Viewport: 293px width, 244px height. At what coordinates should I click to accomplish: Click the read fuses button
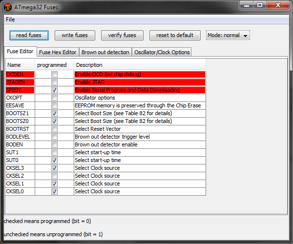29,35
